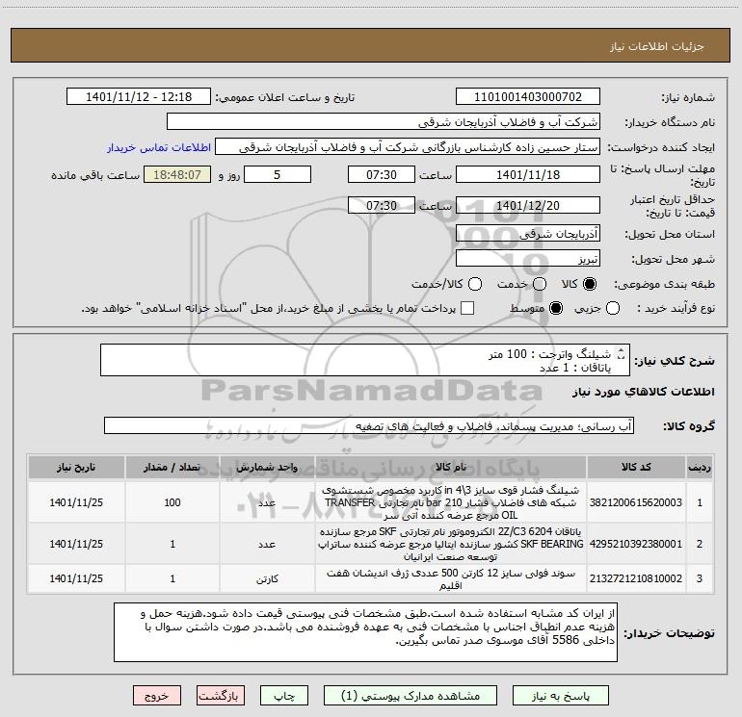
Task: Select the خدمت radio button
Action: [540, 284]
